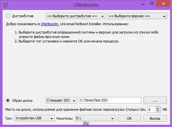
Task: Follow the UNetbootin hyperlink
Action: click(49, 24)
